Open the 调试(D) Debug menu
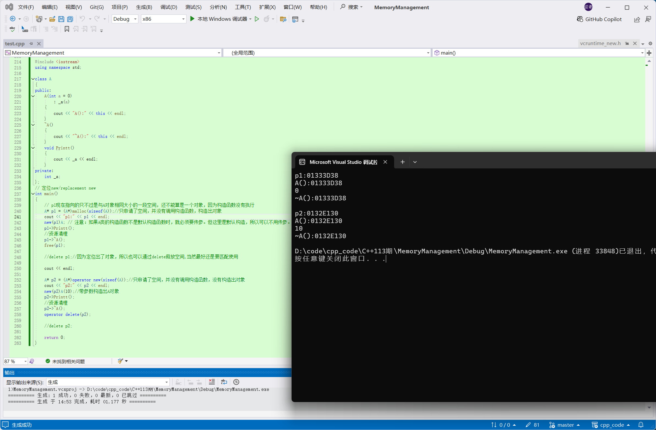The height and width of the screenshot is (430, 656). coord(169,7)
